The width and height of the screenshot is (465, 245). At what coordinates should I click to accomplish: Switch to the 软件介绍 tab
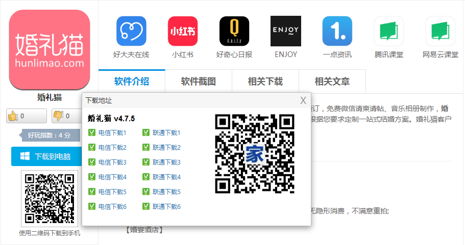(x=132, y=81)
